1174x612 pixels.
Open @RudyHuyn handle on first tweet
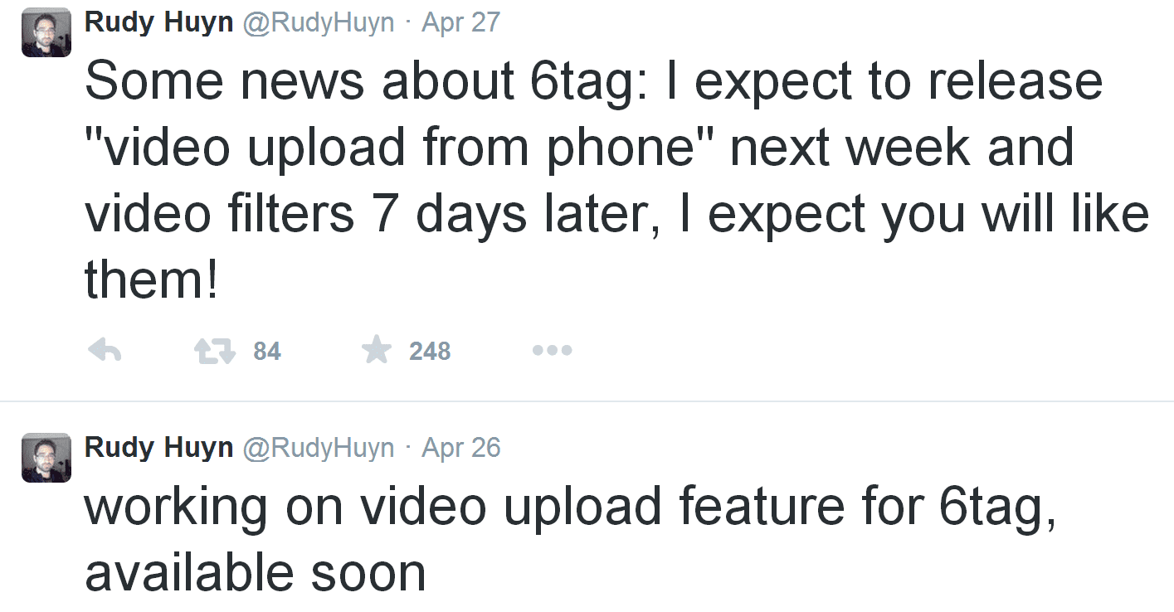pos(318,22)
